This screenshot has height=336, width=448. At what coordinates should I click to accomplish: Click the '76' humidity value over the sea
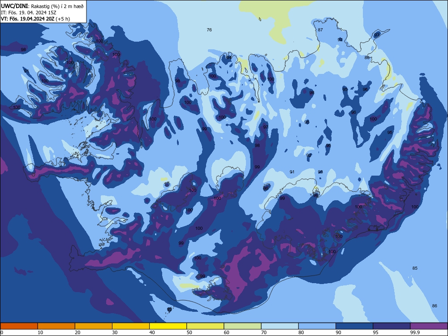click(x=209, y=30)
